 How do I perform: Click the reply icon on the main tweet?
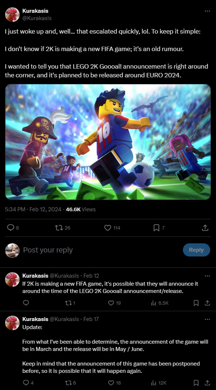(11, 228)
